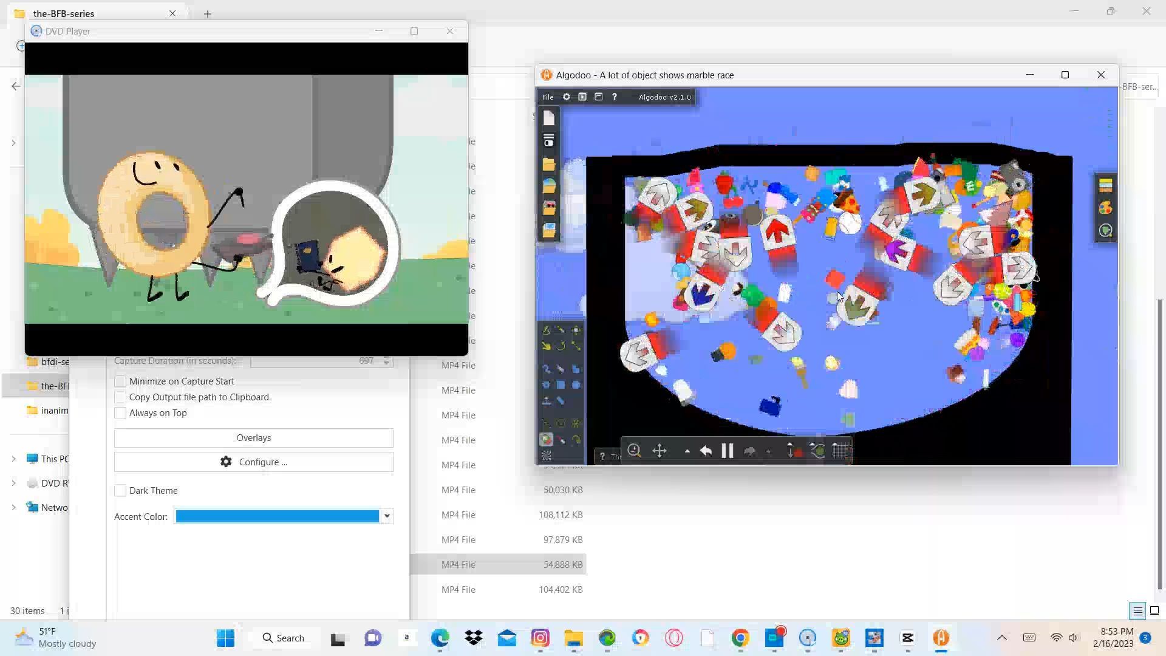Enable Minimize on Capture Start
This screenshot has width=1166, height=656.
tap(120, 381)
